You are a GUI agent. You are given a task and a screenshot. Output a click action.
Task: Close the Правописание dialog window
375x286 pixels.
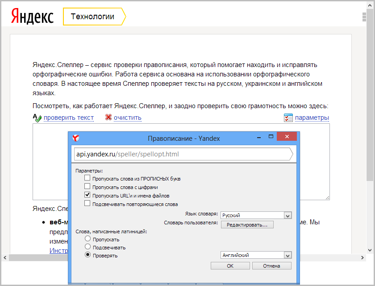(x=287, y=136)
